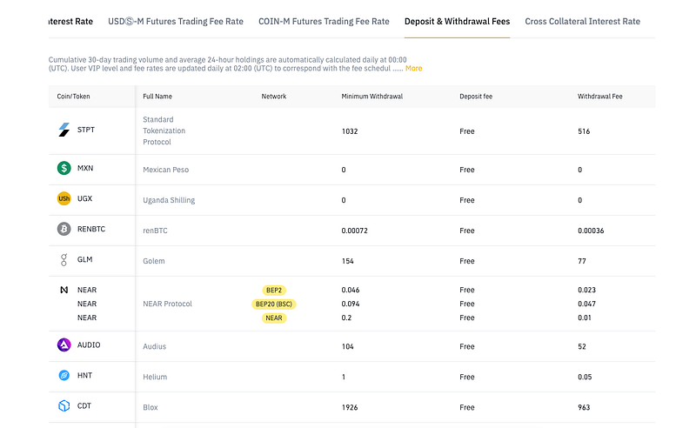Click the Withdrawal Fee column header
The width and height of the screenshot is (696, 428).
(x=599, y=97)
